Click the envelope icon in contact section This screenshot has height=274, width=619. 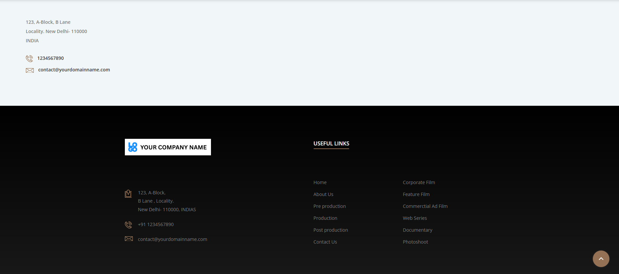click(30, 70)
